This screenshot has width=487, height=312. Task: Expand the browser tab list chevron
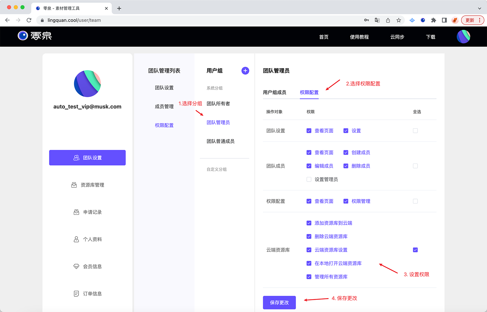479,9
